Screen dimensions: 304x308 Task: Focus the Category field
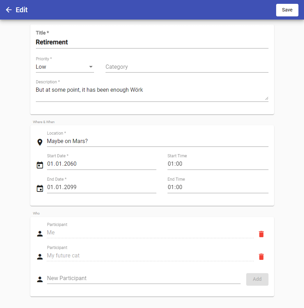(187, 67)
